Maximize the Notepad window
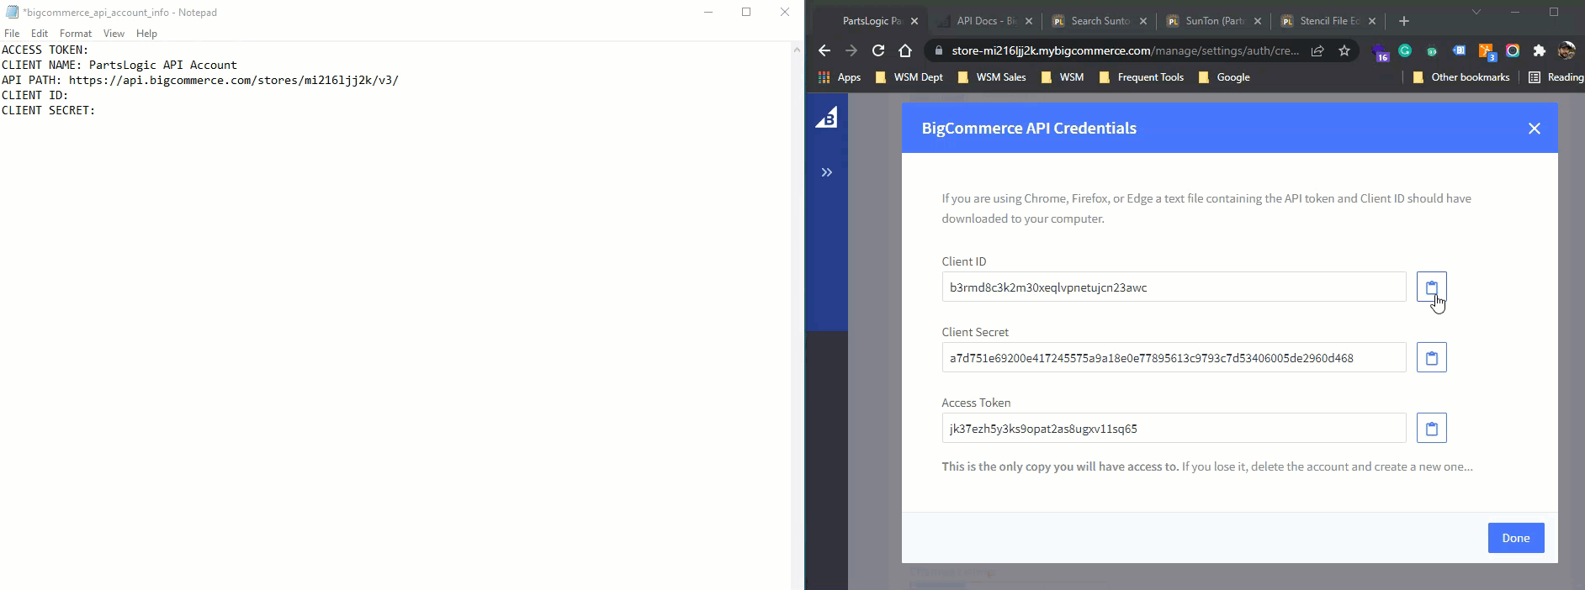1585x590 pixels. [746, 12]
